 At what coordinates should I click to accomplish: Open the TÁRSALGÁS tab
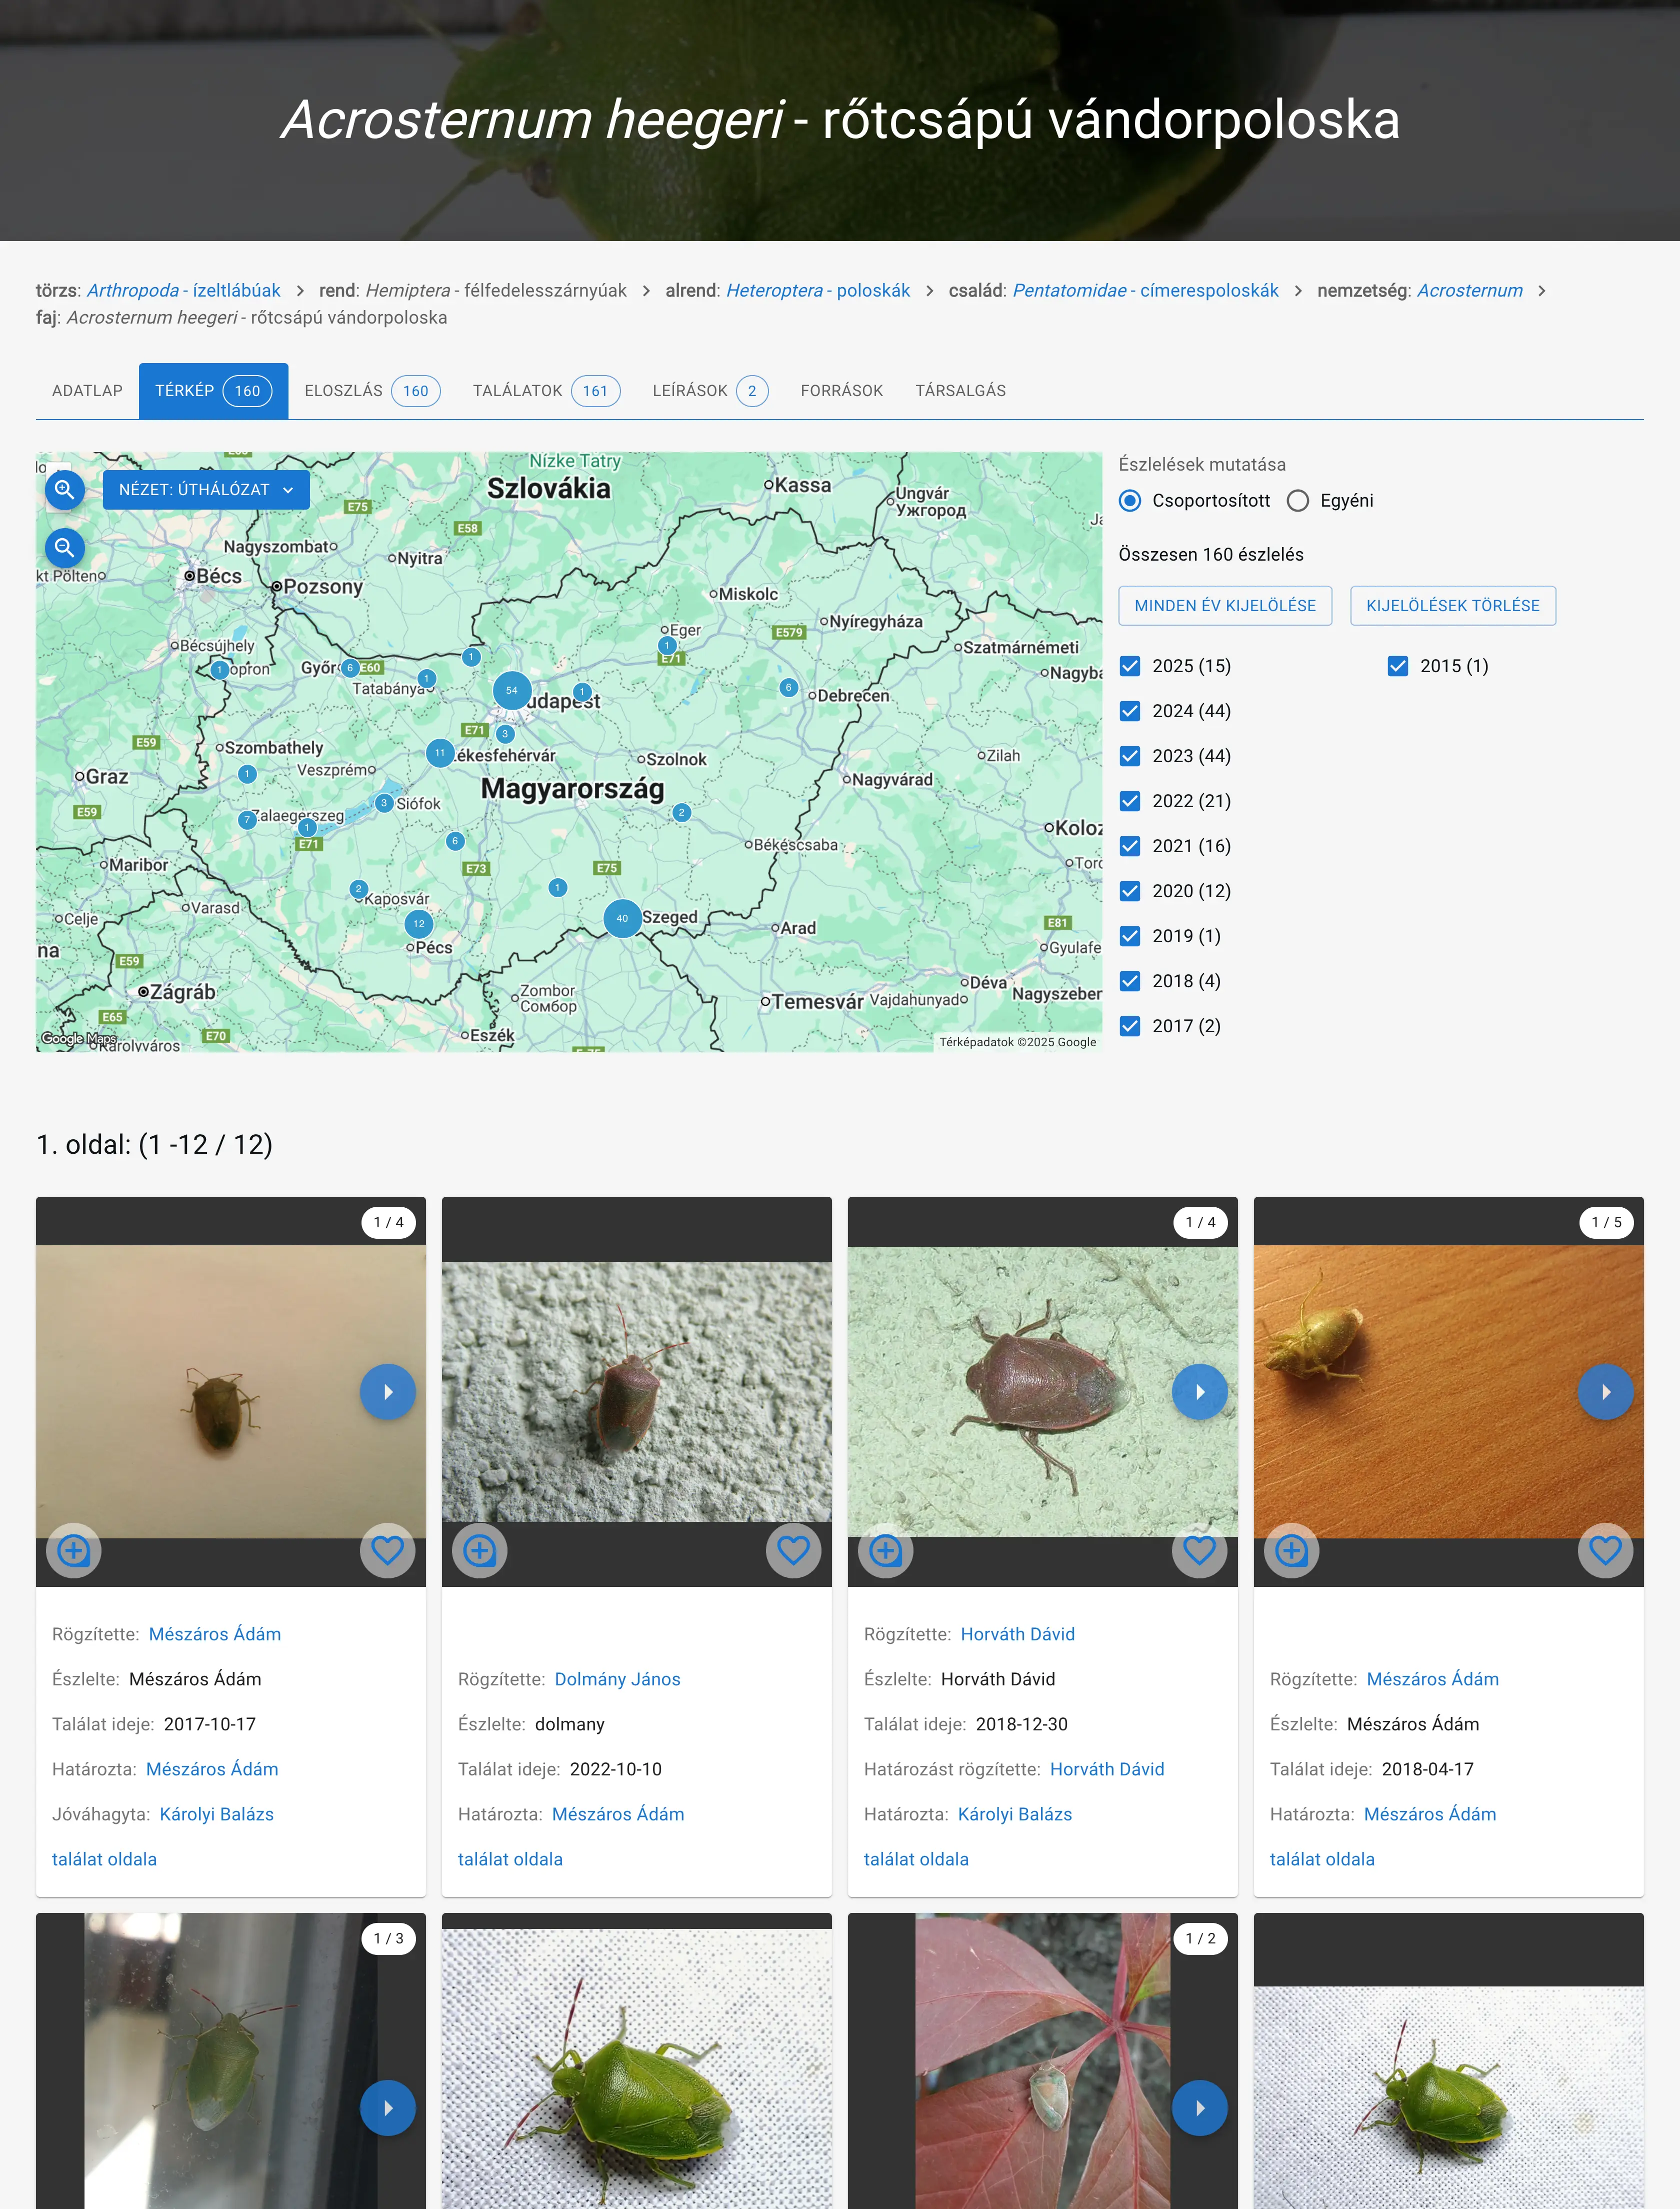[962, 390]
